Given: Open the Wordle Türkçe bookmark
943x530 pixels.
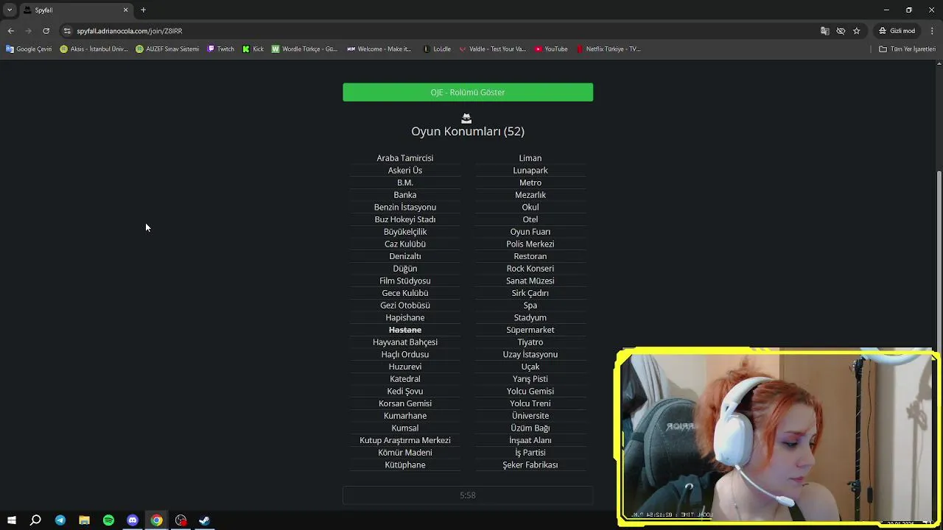Looking at the screenshot, I should 304,49.
